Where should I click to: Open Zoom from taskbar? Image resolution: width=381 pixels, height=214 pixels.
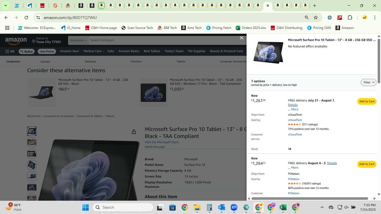coord(234,207)
